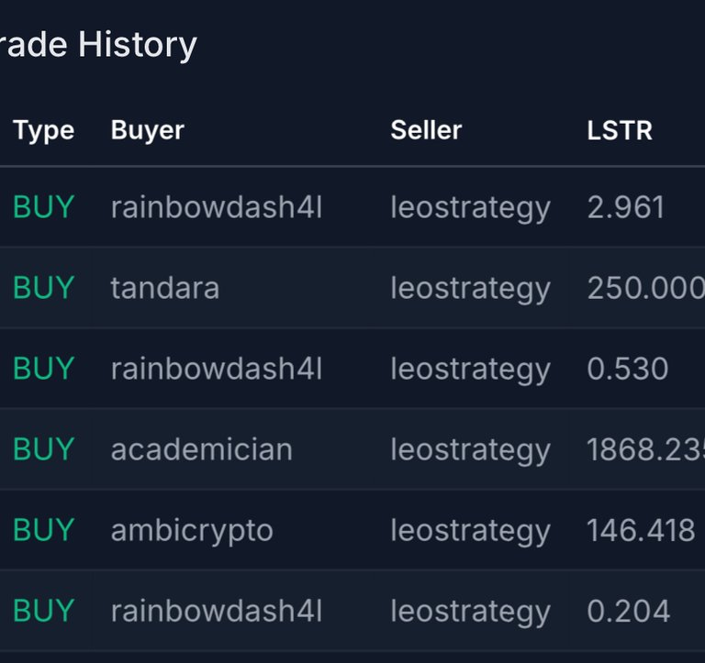705x663 pixels.
Task: Open rainbowdash4l from the 0.204 trade
Action: point(217,611)
